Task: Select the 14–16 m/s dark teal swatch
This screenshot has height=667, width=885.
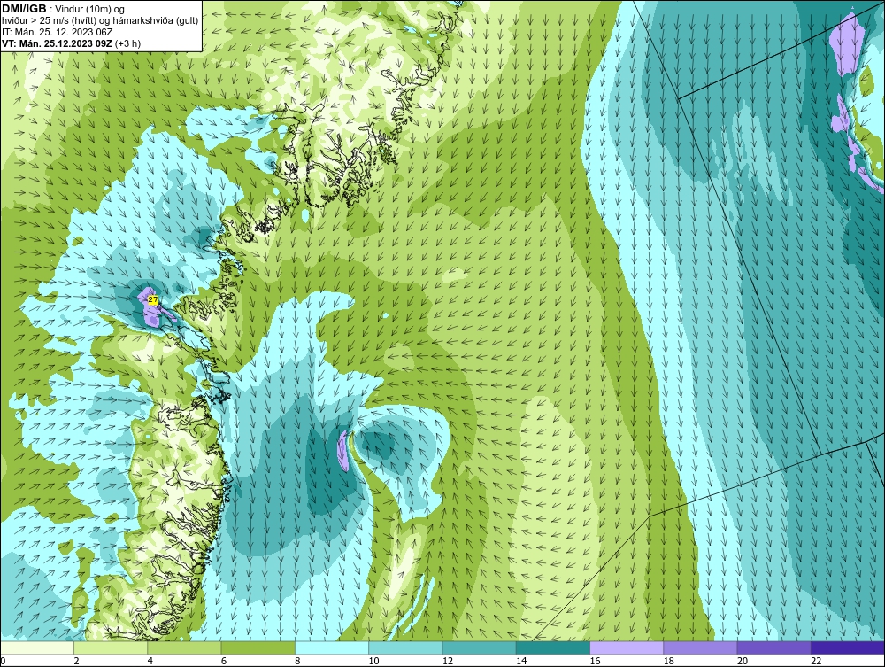Action: 553,648
